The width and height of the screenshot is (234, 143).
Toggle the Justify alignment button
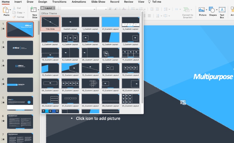click(x=149, y=16)
